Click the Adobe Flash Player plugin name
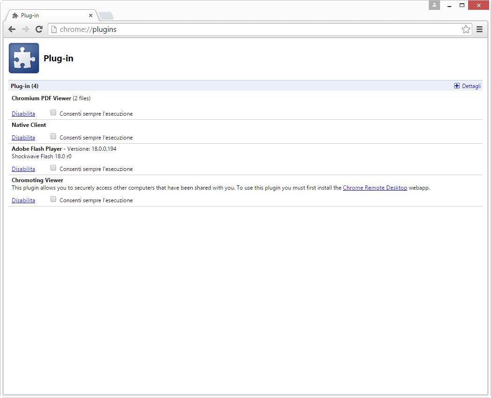Image resolution: width=491 pixels, height=398 pixels. tap(36, 148)
